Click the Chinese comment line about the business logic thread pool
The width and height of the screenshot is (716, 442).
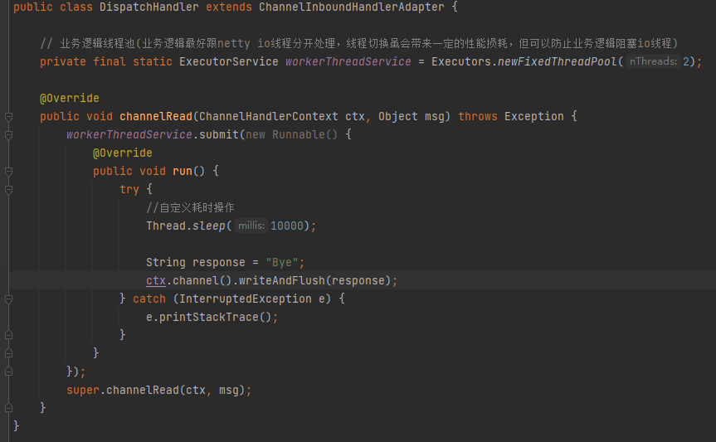coord(359,43)
